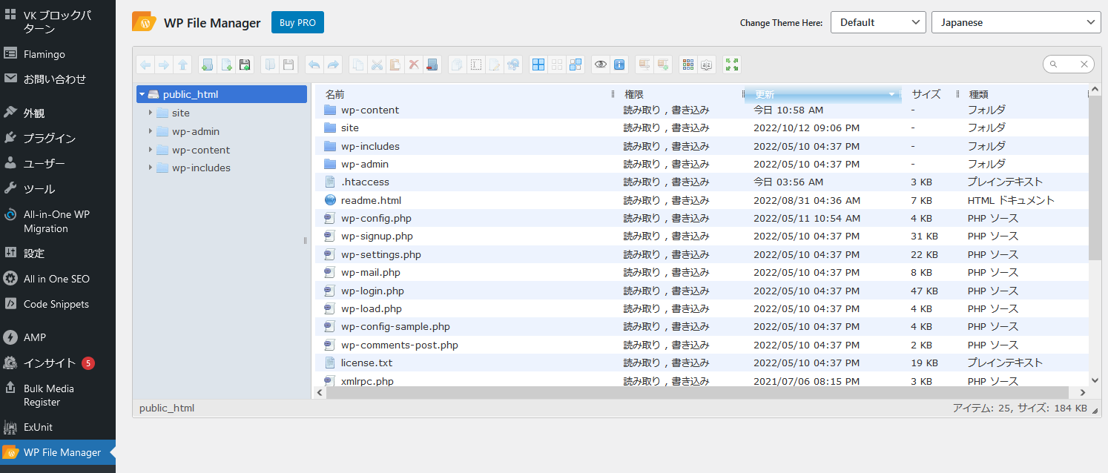1108x473 pixels.
Task: Toggle icon/list view mode
Action: tap(688, 64)
